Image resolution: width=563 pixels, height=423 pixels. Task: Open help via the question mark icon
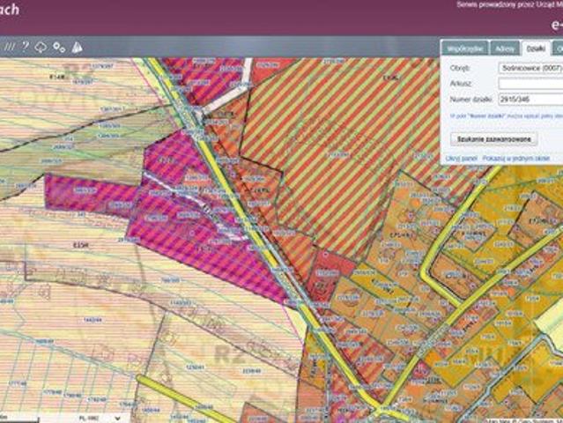26,47
